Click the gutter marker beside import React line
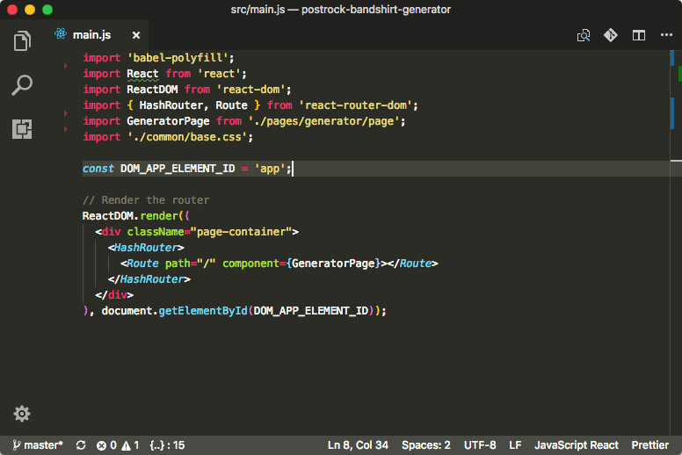This screenshot has height=455, width=682. [x=66, y=66]
